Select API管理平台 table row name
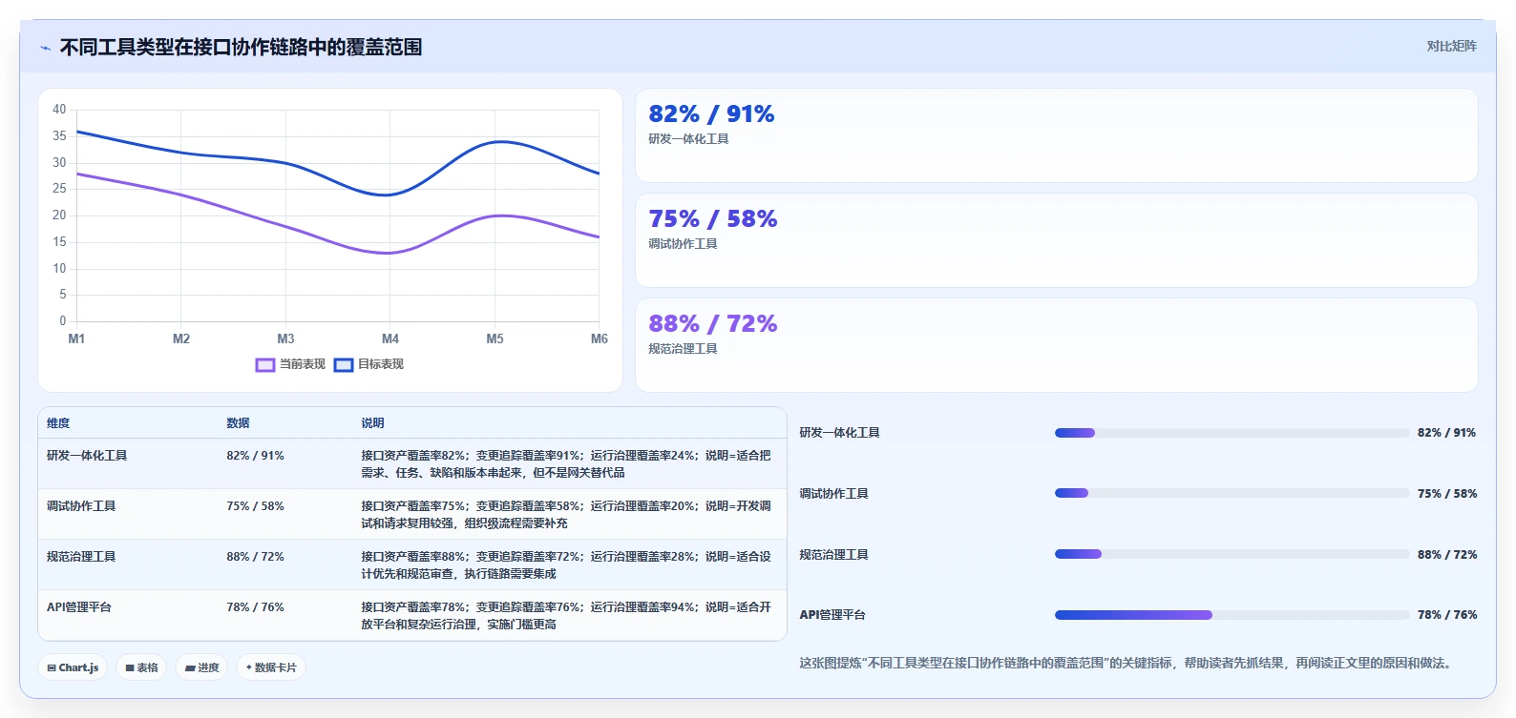1516x718 pixels. pos(79,607)
